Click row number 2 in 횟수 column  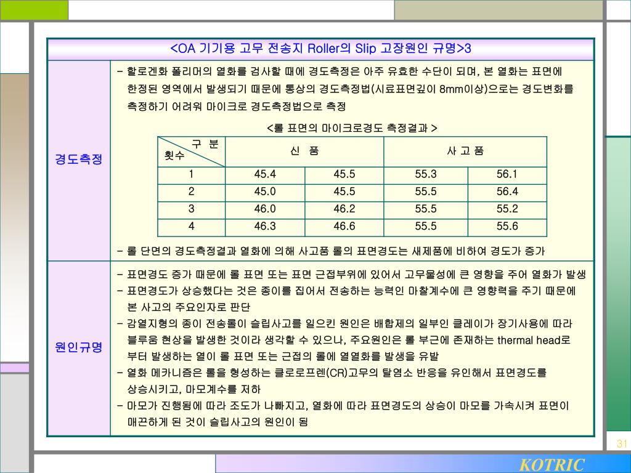coord(191,192)
